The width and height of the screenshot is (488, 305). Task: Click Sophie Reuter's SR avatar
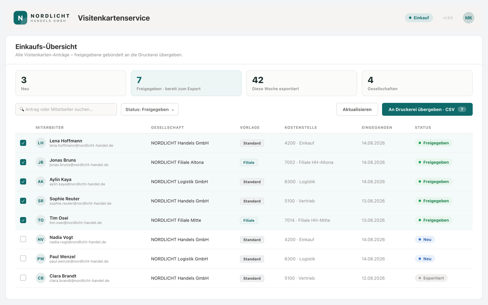tap(41, 201)
